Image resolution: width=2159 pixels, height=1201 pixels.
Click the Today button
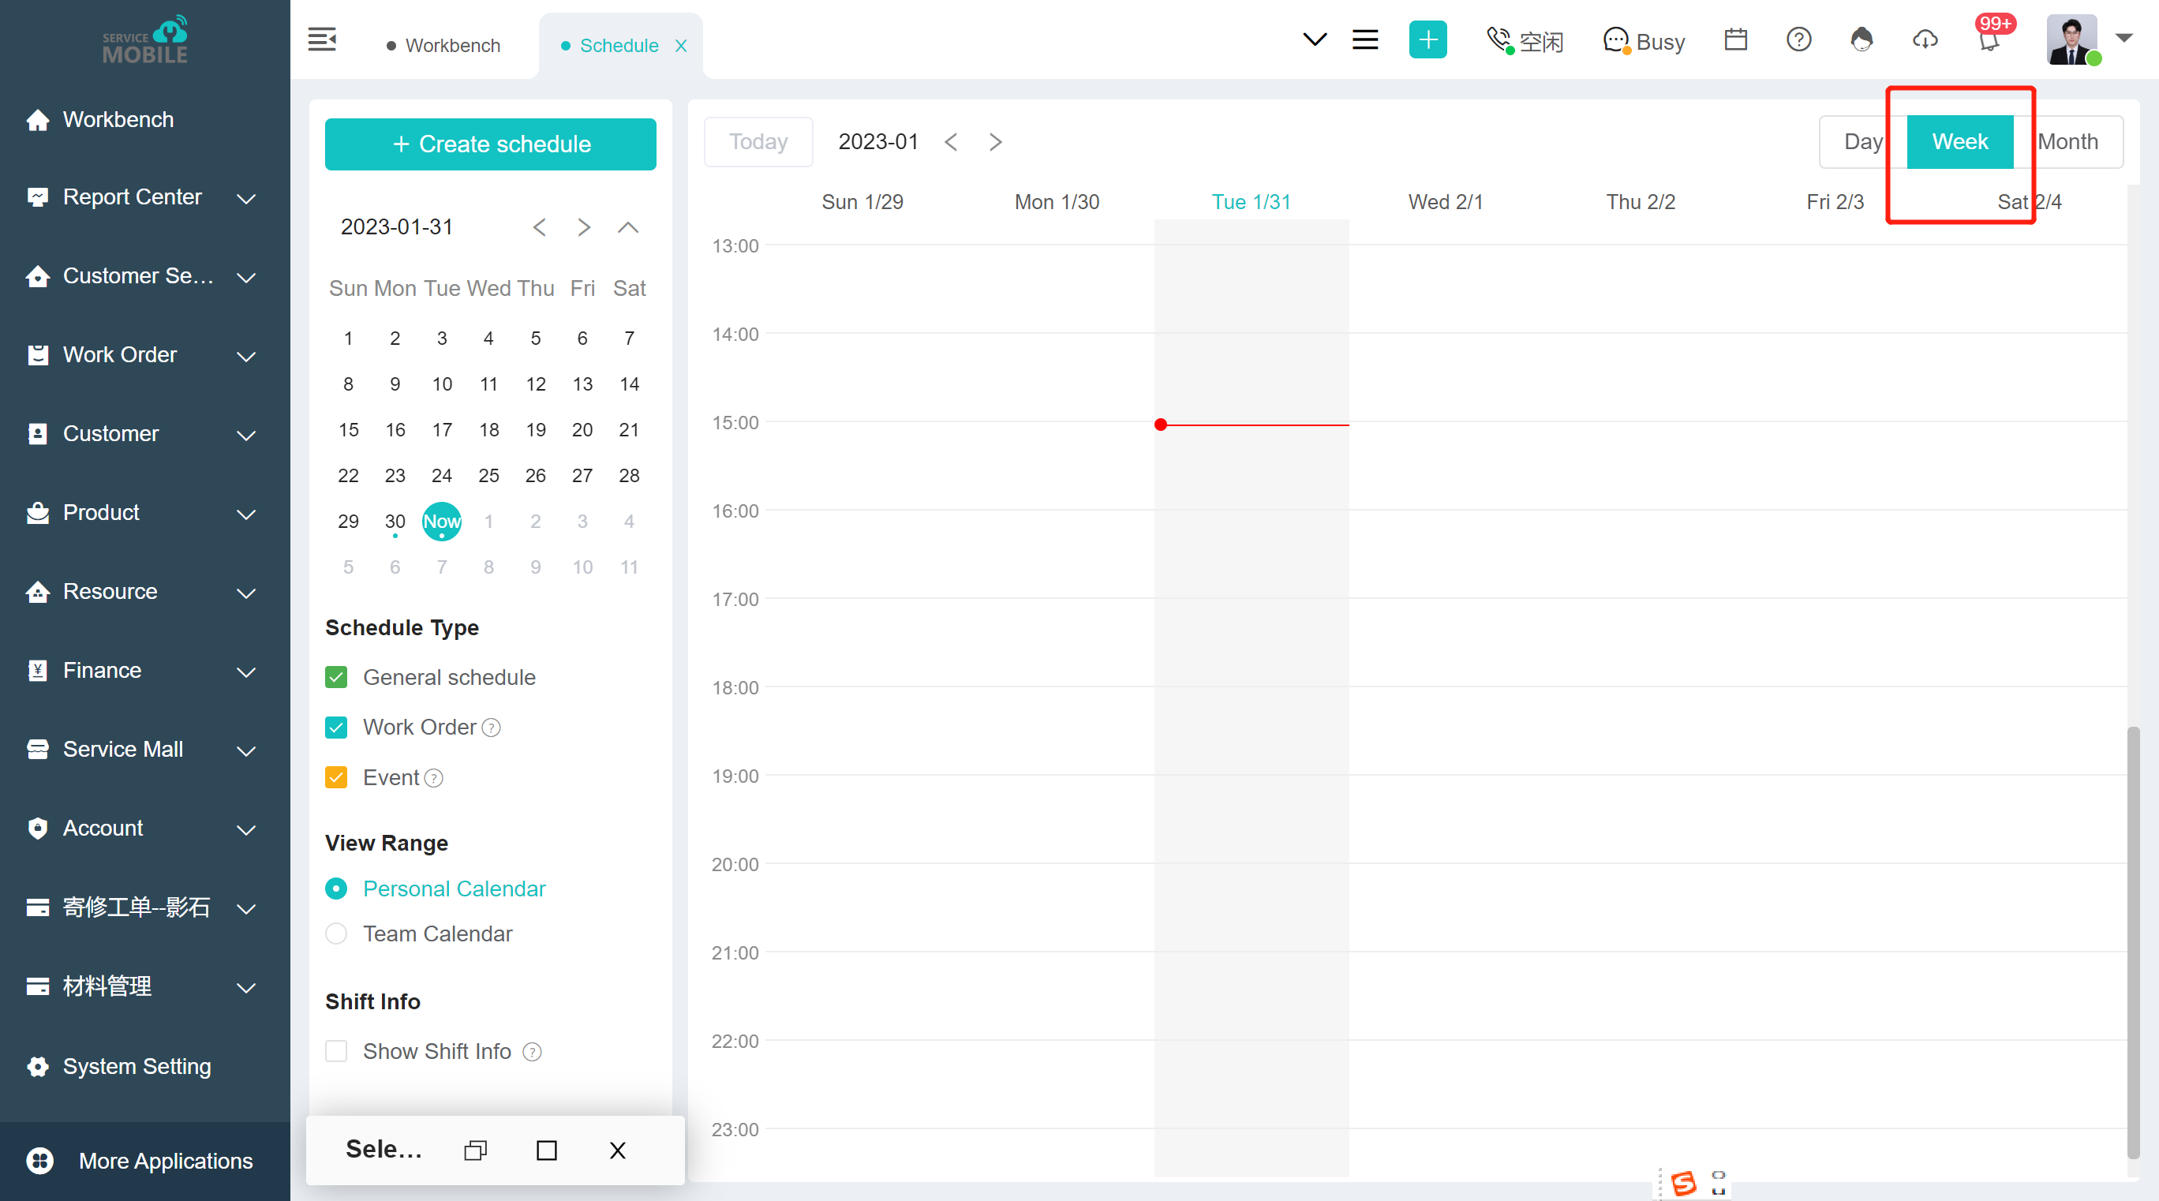pyautogui.click(x=758, y=141)
